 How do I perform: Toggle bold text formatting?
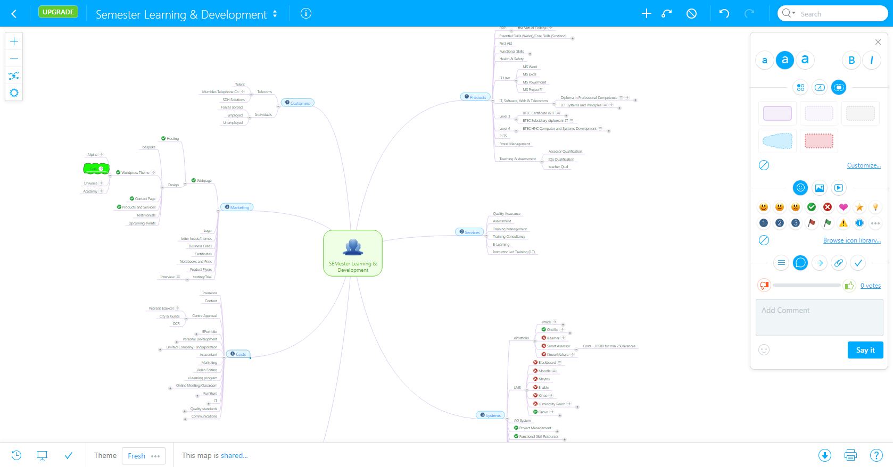851,60
